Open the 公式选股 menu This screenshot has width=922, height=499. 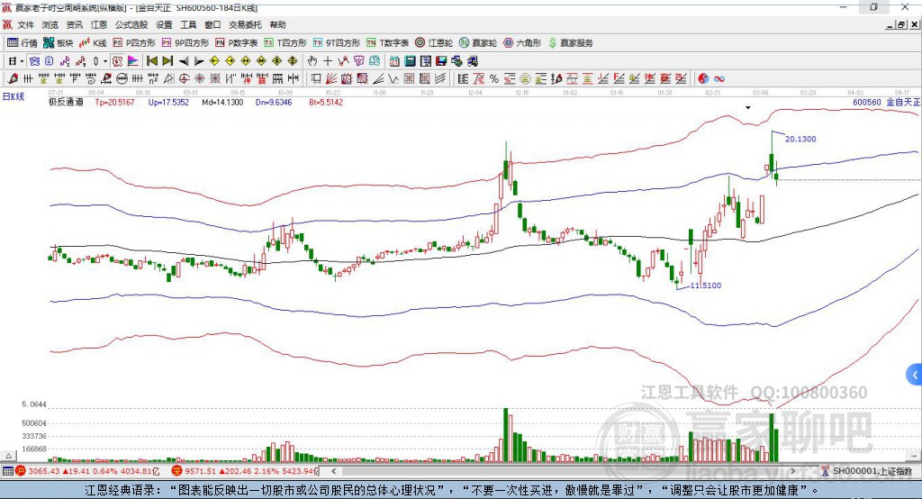pyautogui.click(x=131, y=24)
